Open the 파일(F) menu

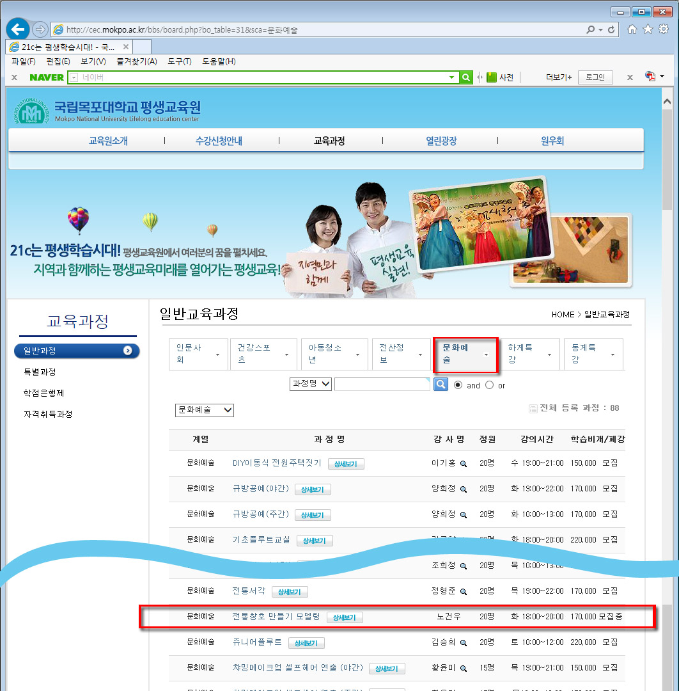coord(24,61)
